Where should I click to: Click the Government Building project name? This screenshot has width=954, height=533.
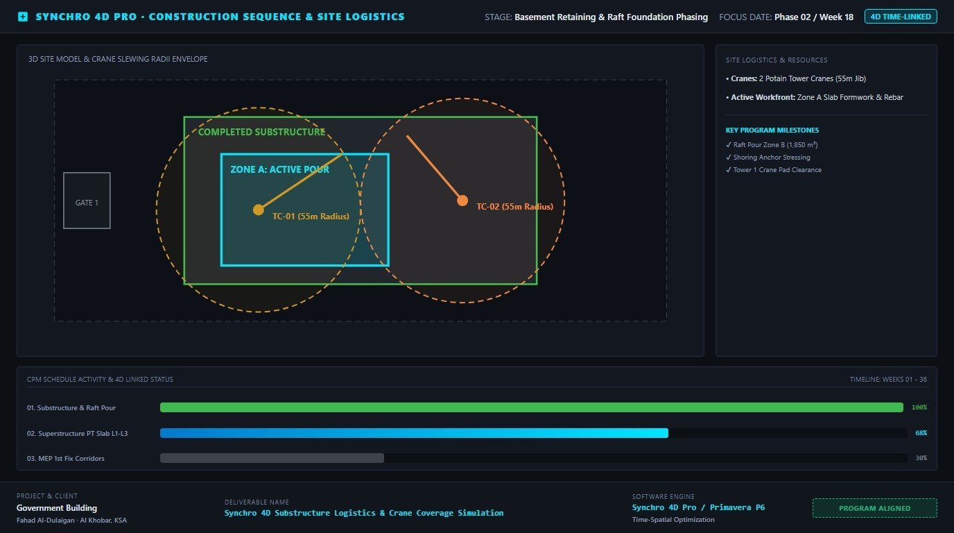point(57,508)
